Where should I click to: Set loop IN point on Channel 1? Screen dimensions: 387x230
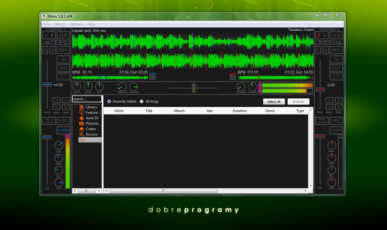pos(63,60)
